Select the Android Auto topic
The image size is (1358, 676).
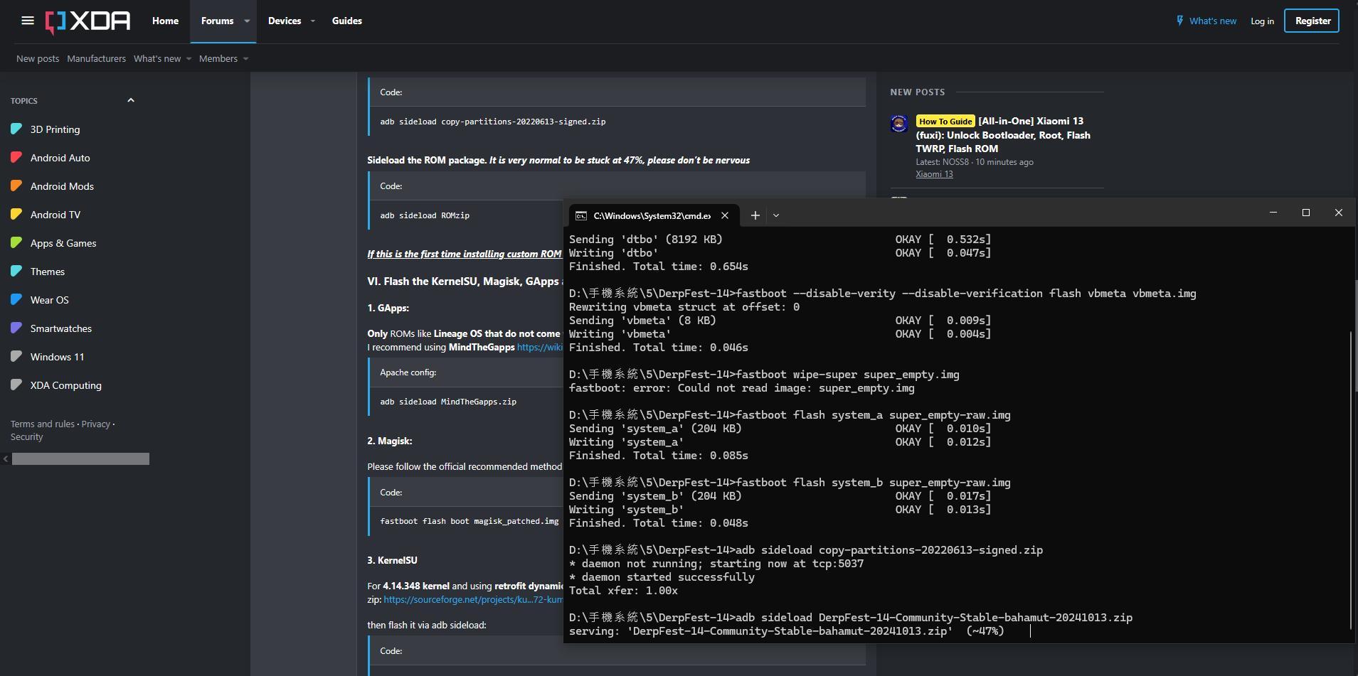click(x=60, y=158)
